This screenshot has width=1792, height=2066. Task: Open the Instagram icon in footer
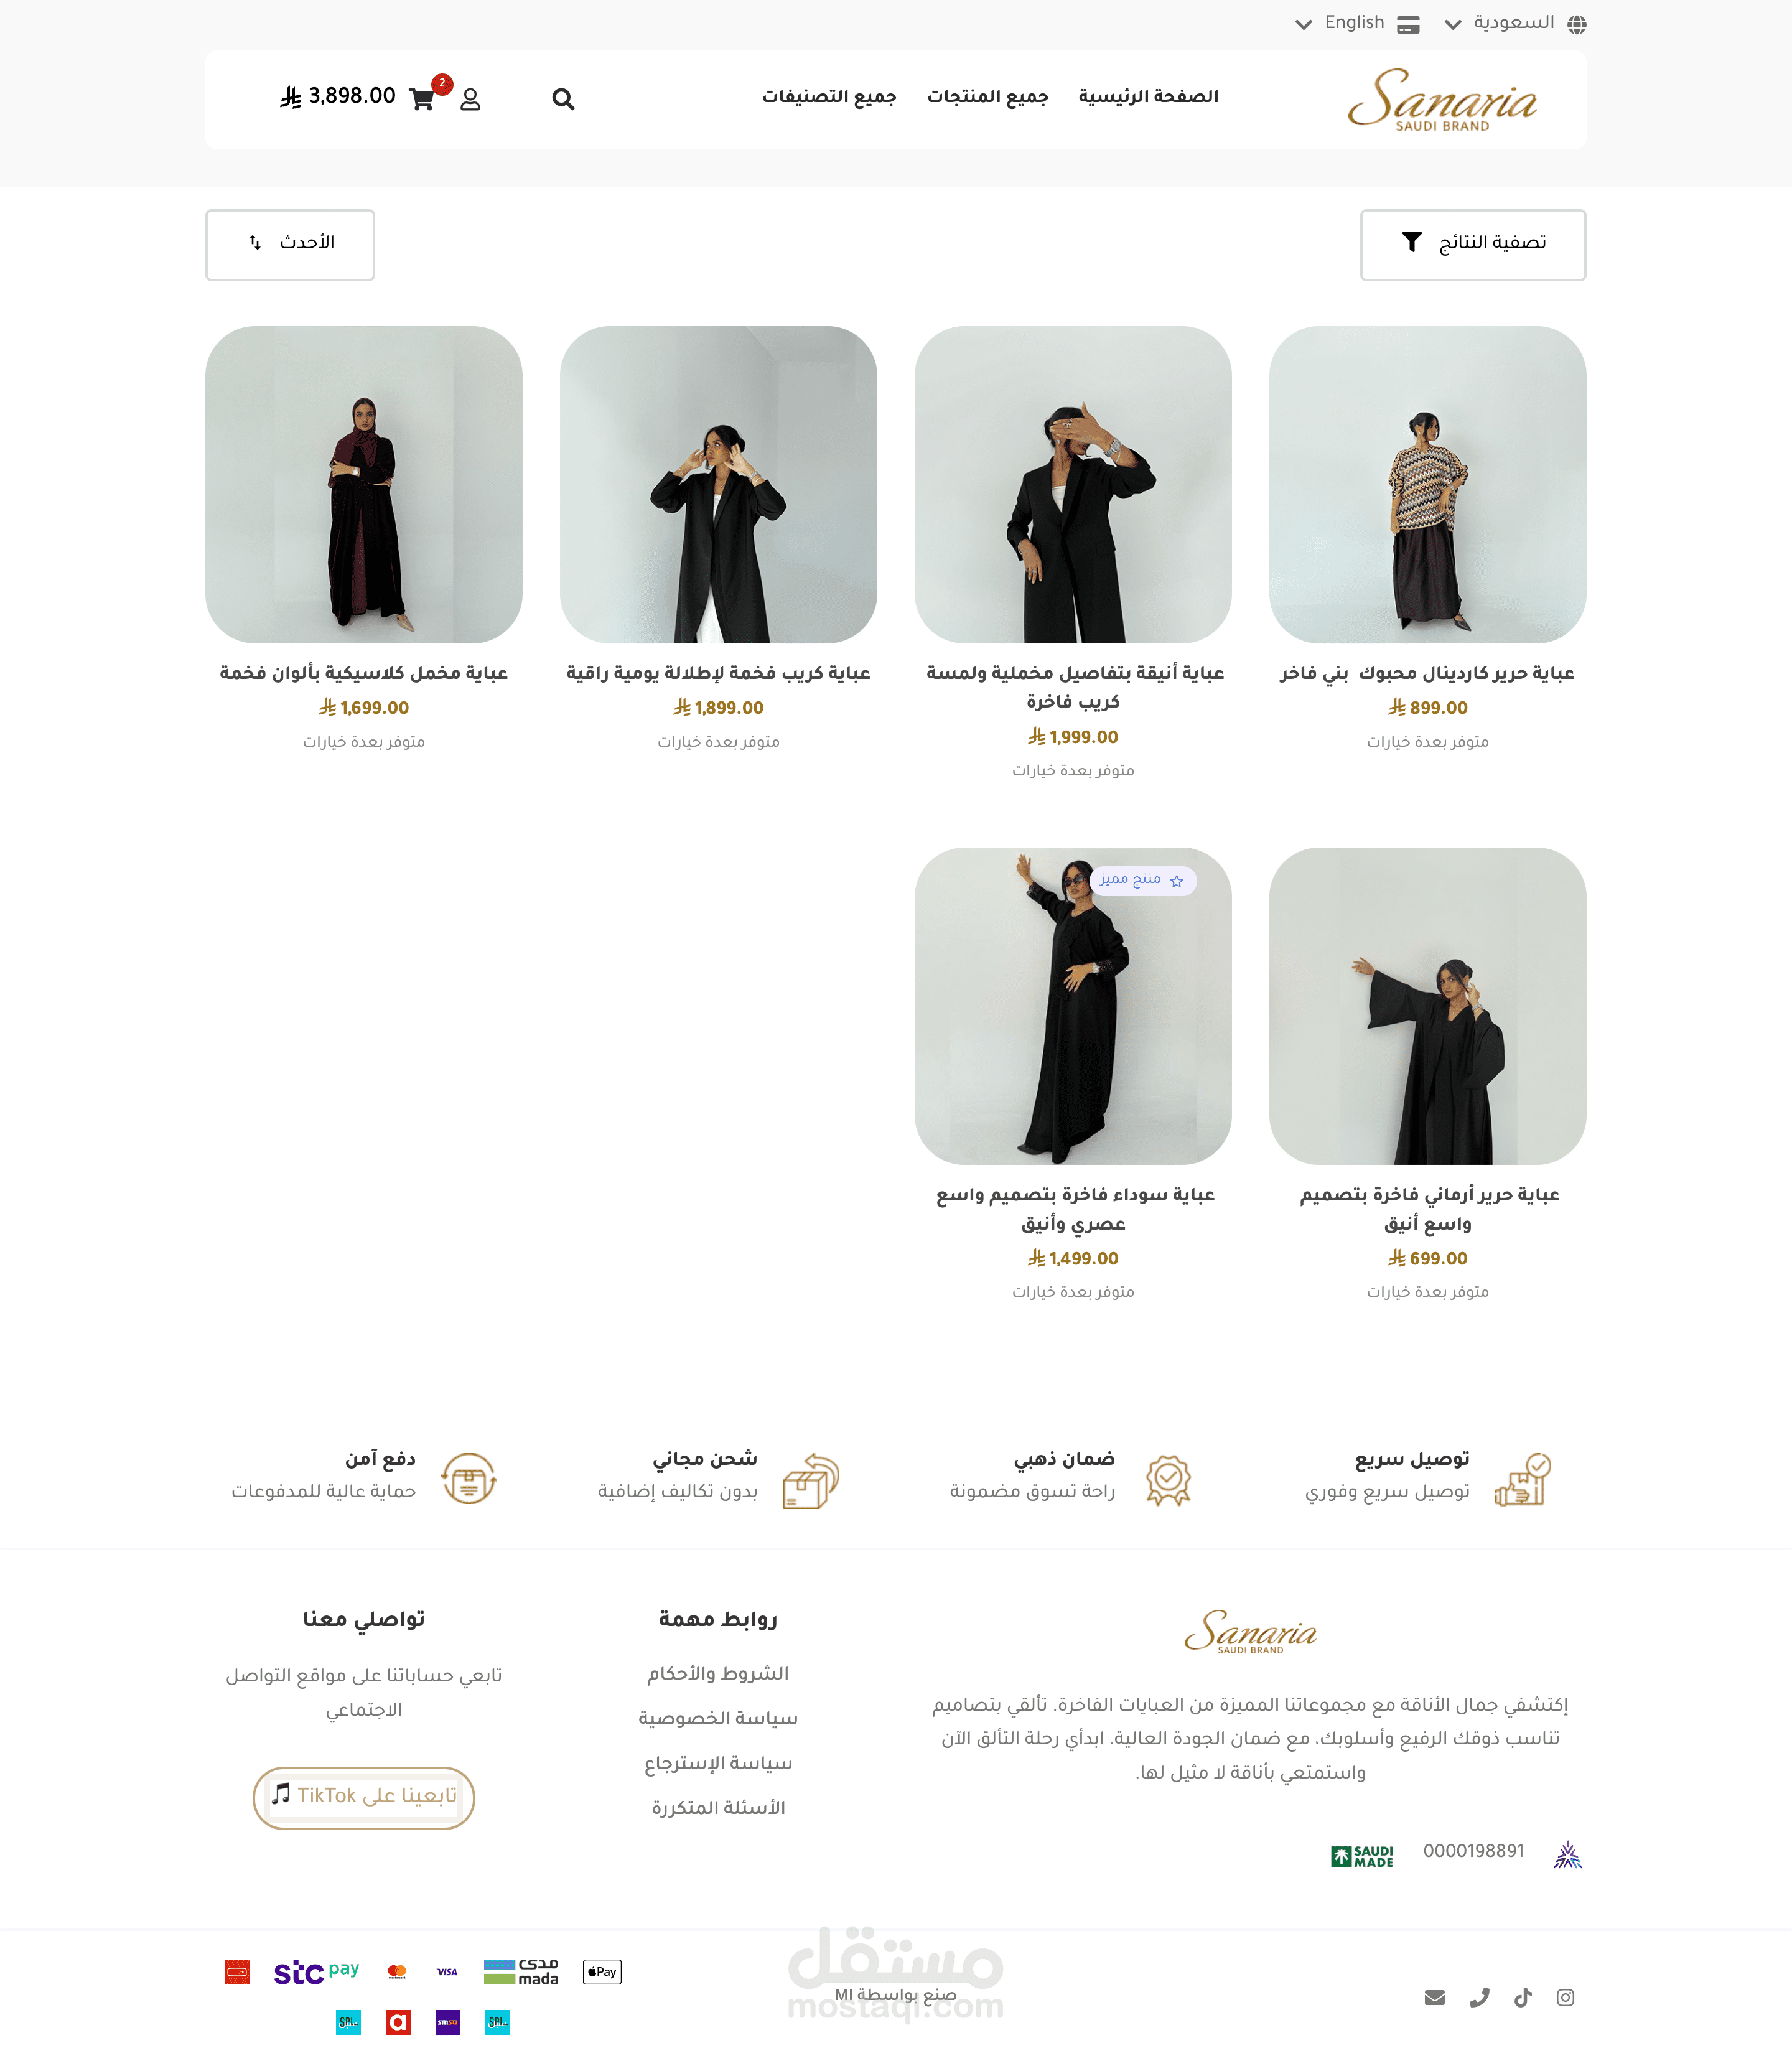[x=1565, y=1997]
